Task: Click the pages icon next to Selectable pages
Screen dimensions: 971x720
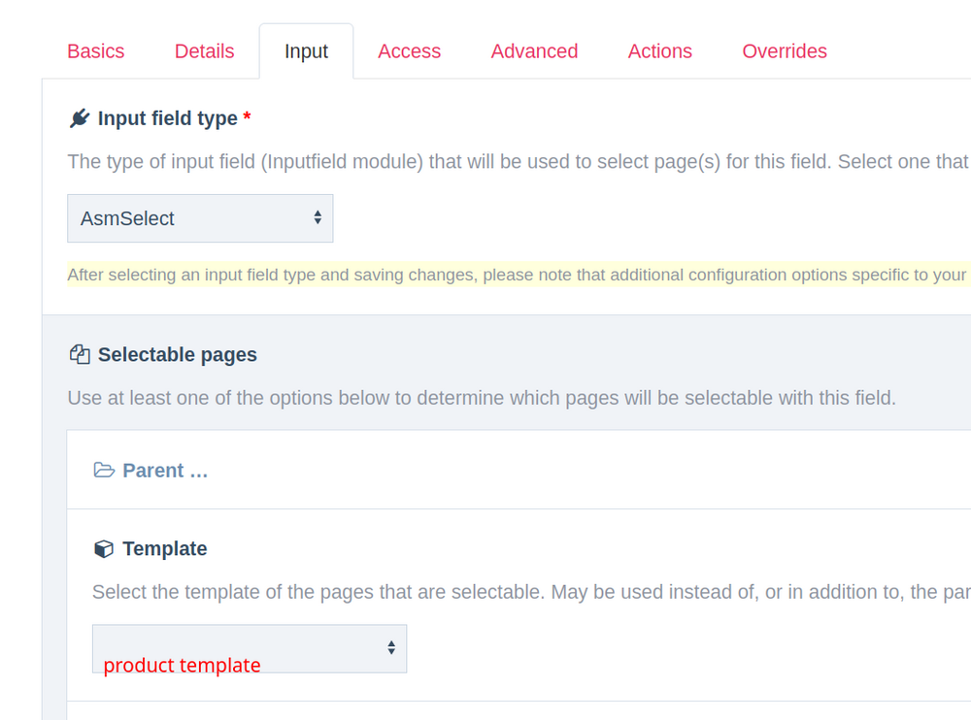Action: (x=79, y=353)
